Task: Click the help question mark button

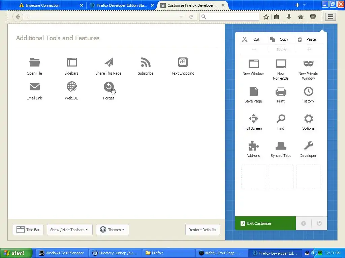Action: coord(304,223)
